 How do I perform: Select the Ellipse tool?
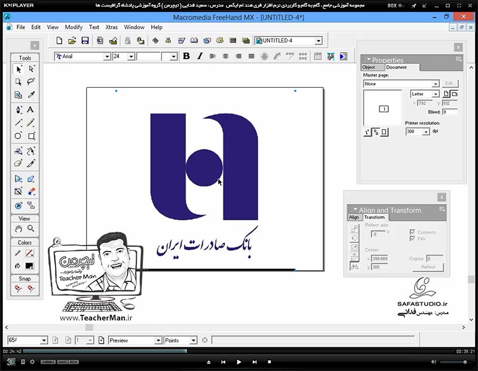pyautogui.click(x=19, y=136)
